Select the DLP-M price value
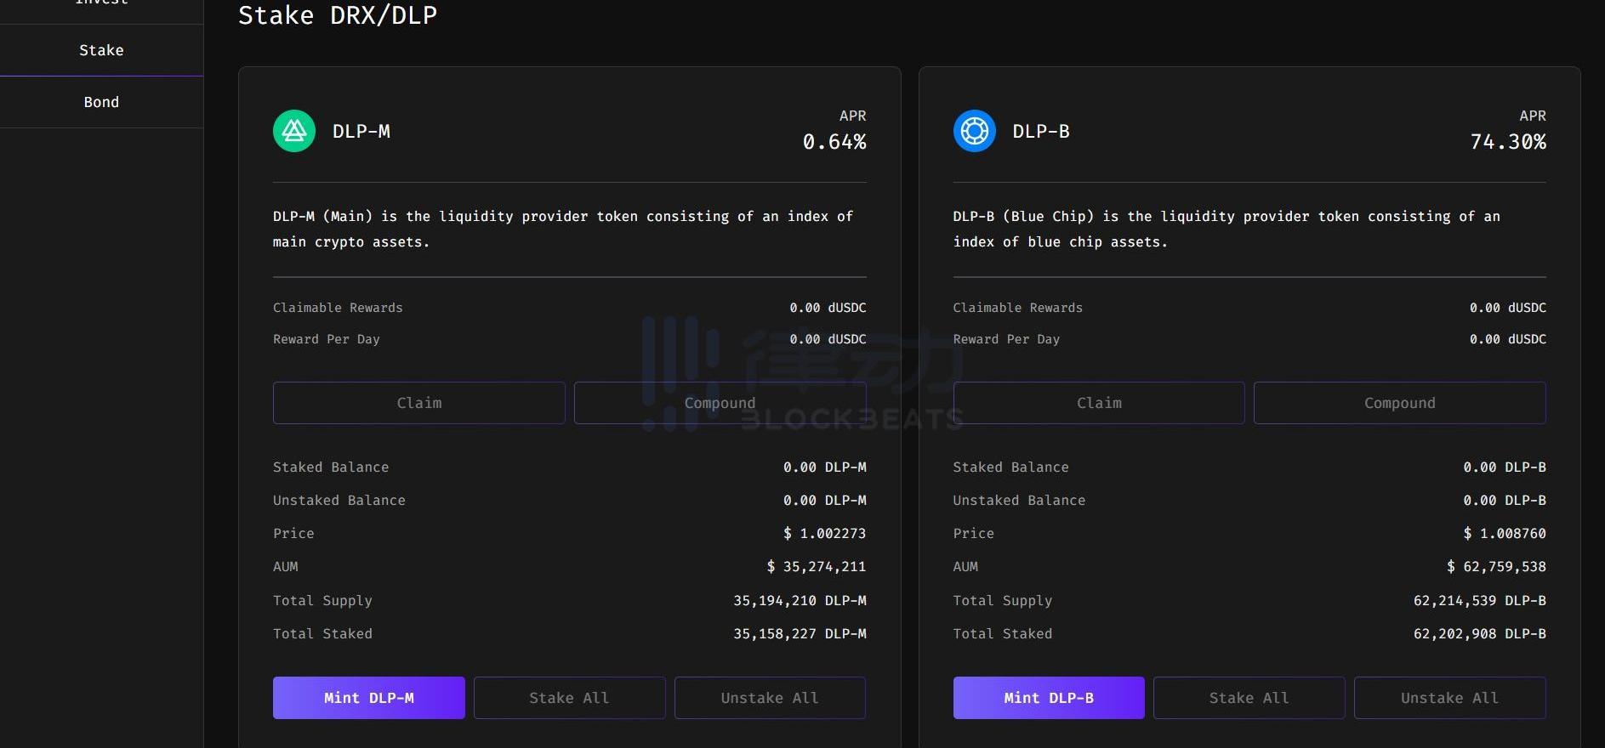This screenshot has width=1605, height=748. point(824,534)
